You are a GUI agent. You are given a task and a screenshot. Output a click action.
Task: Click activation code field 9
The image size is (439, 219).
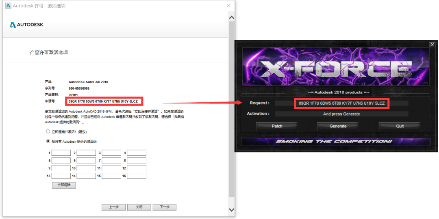click(x=61, y=168)
